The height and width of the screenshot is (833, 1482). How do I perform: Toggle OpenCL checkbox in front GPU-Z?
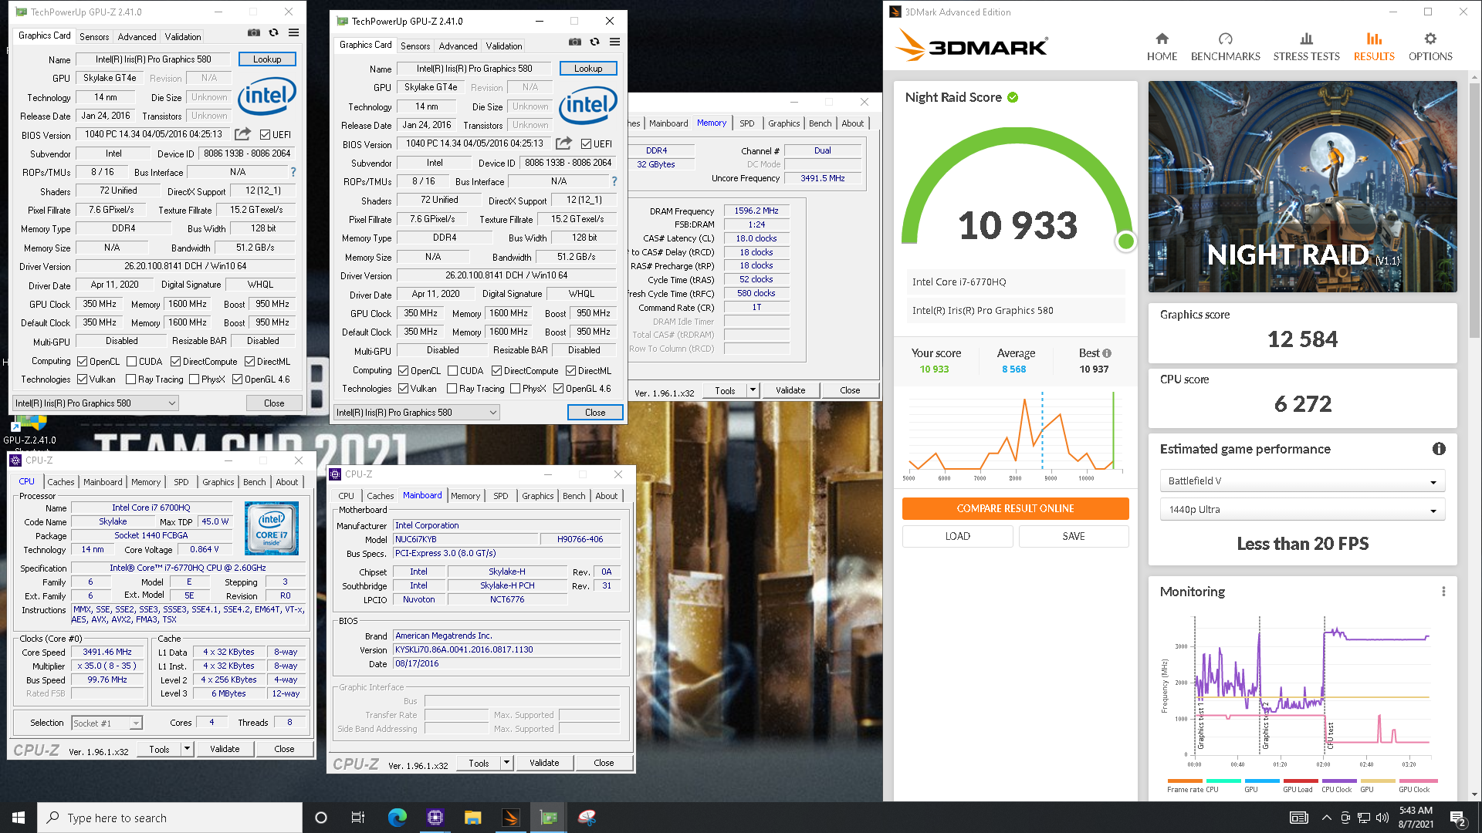[403, 371]
